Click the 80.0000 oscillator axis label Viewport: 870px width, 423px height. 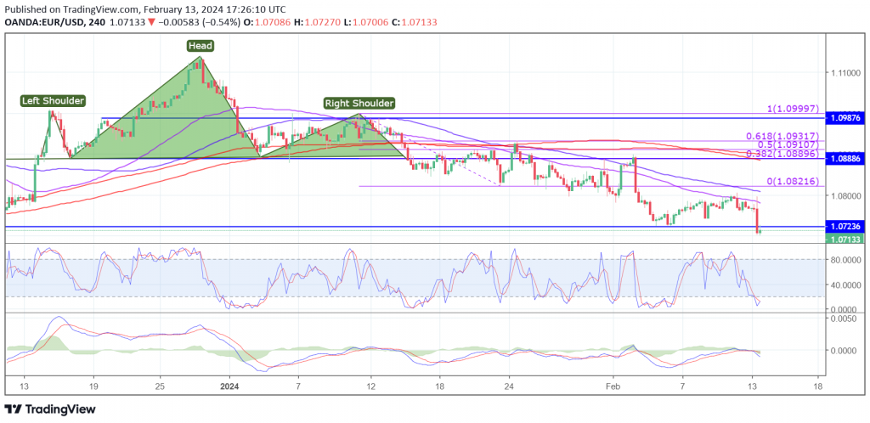click(x=844, y=260)
